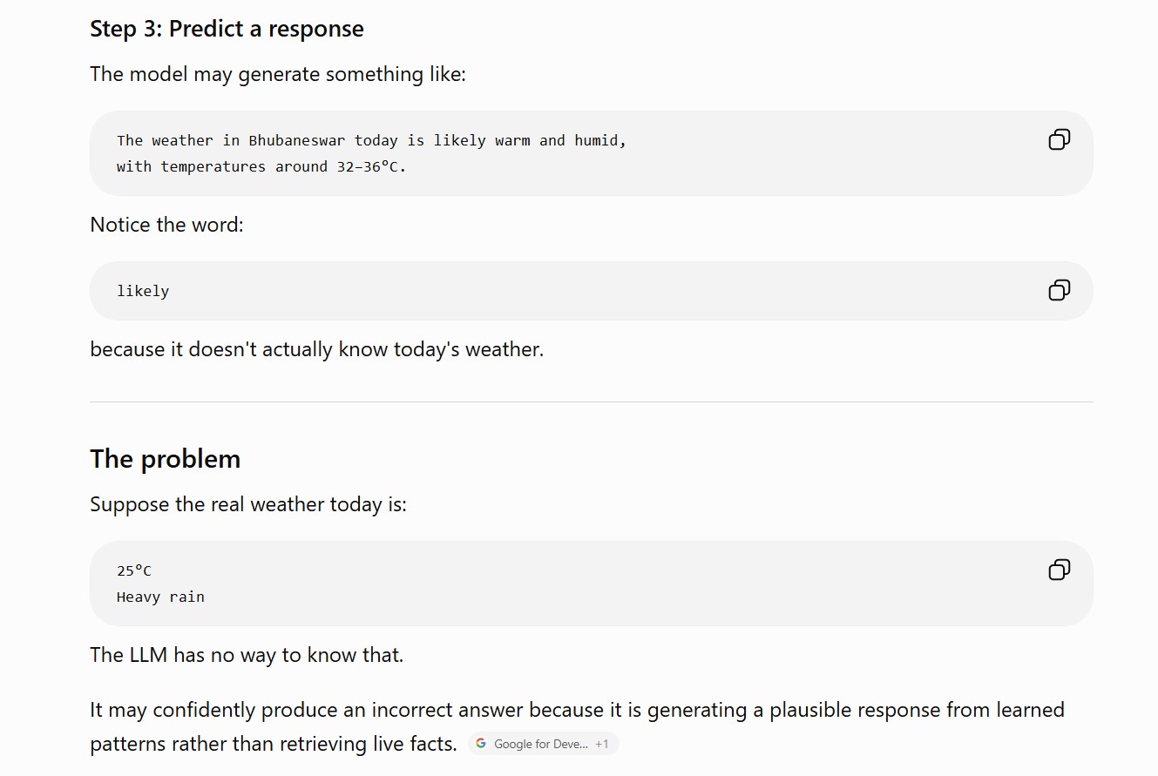
Task: Click the Google logo in citation chip
Action: click(481, 744)
